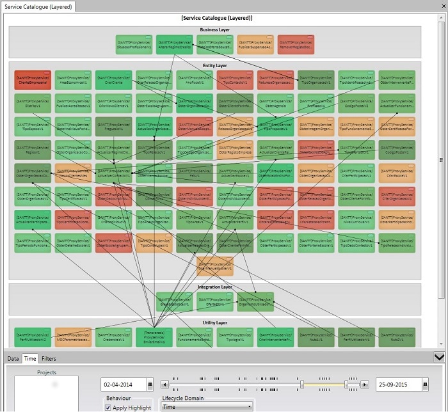Click the start date field 02-04-2014
Viewport: 448px width, 412px height.
124,384
